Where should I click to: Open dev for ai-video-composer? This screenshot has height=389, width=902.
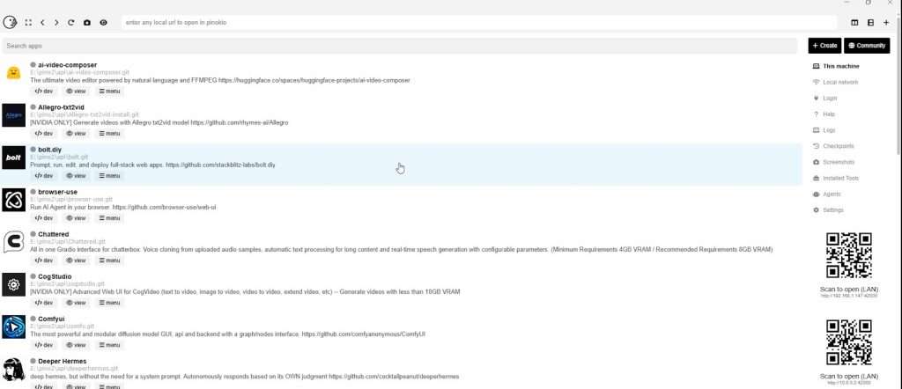tap(44, 91)
